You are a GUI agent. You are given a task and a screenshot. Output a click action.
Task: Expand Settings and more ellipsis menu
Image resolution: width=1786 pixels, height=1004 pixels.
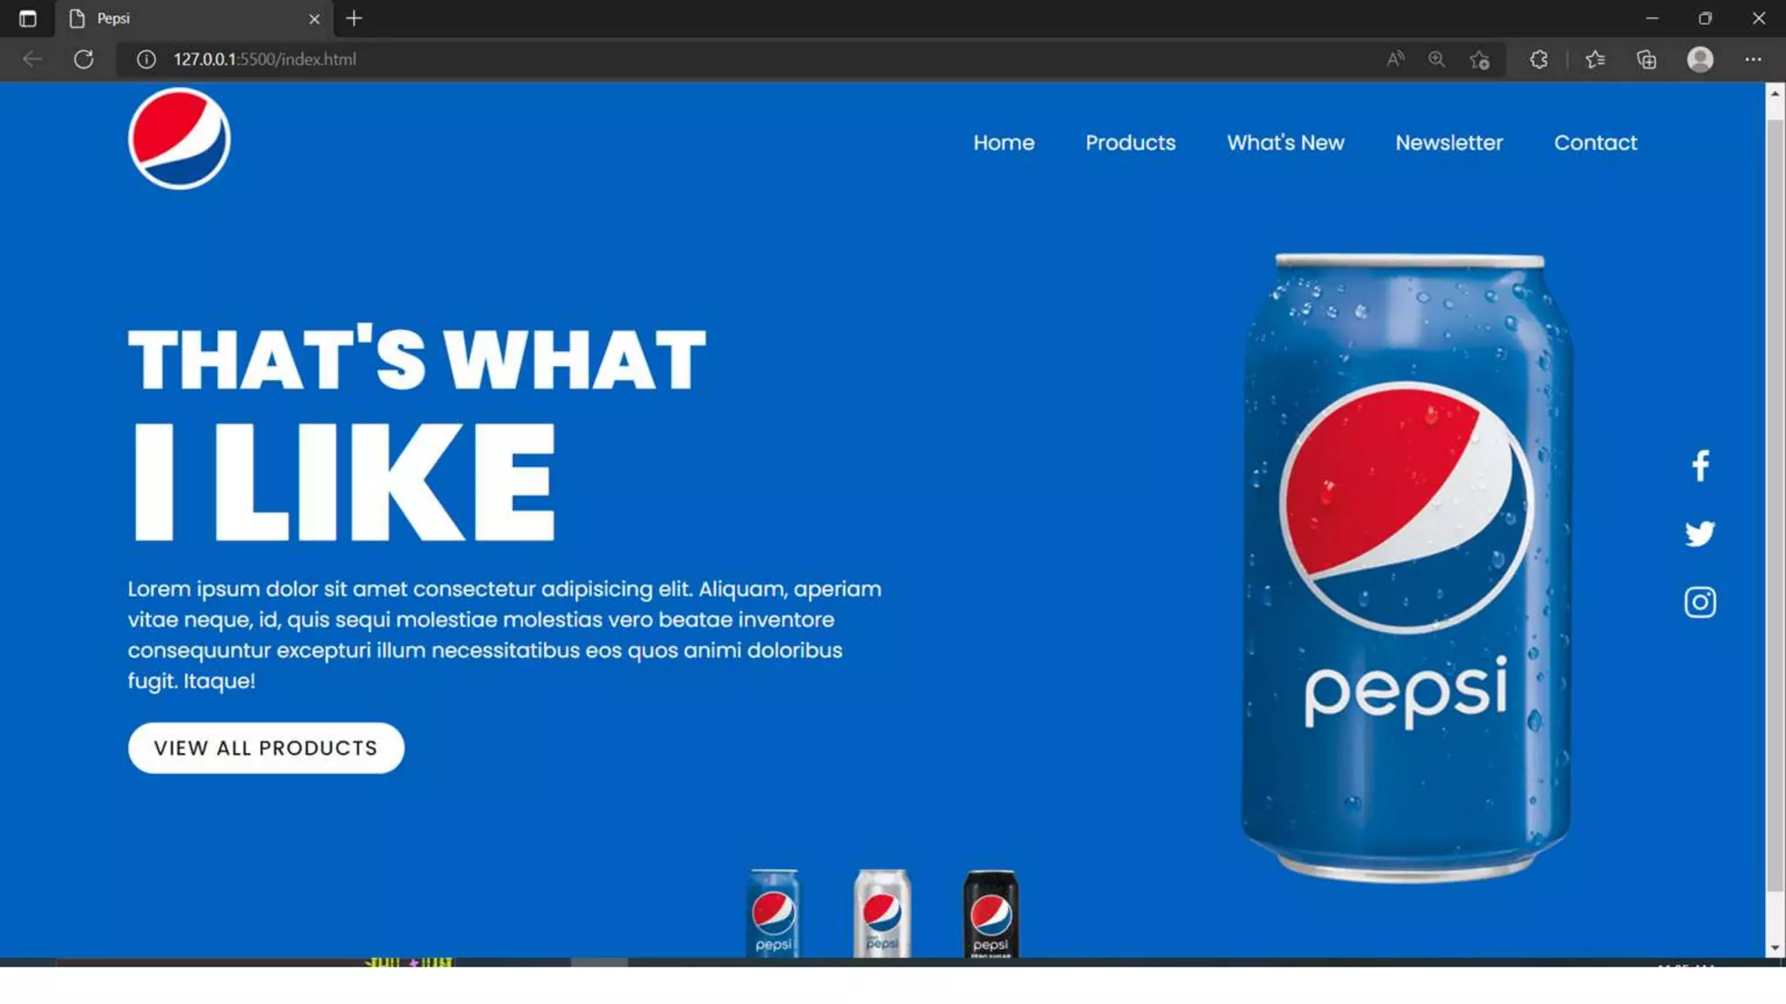click(x=1754, y=59)
